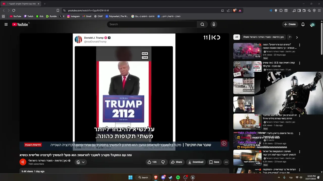Viewport: 323px width, 181px height.
Task: Open browser share page icon
Action: (x=228, y=11)
